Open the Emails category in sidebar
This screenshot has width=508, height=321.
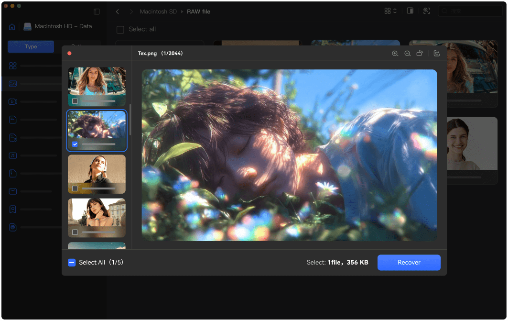point(13,191)
